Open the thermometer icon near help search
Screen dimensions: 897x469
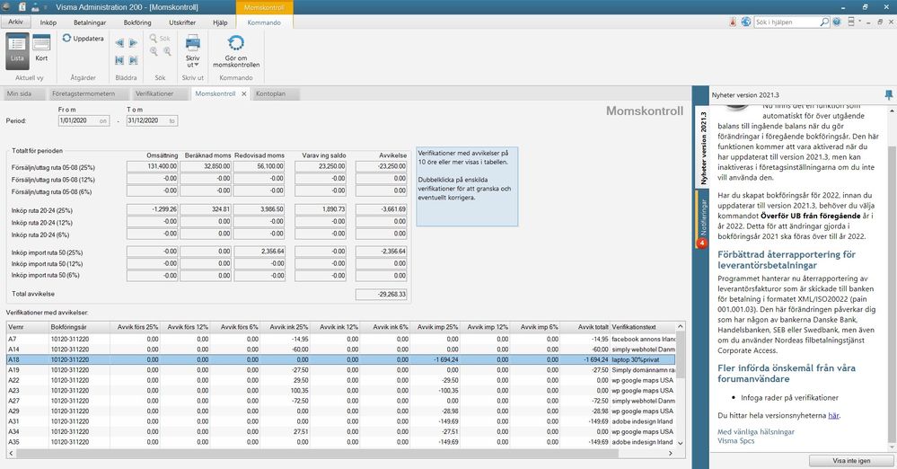point(733,22)
